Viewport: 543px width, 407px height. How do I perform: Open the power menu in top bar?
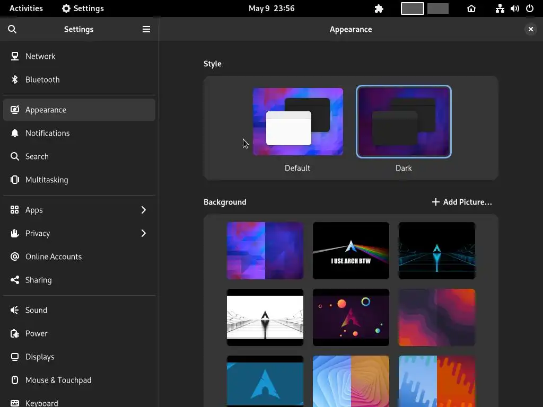pyautogui.click(x=530, y=8)
